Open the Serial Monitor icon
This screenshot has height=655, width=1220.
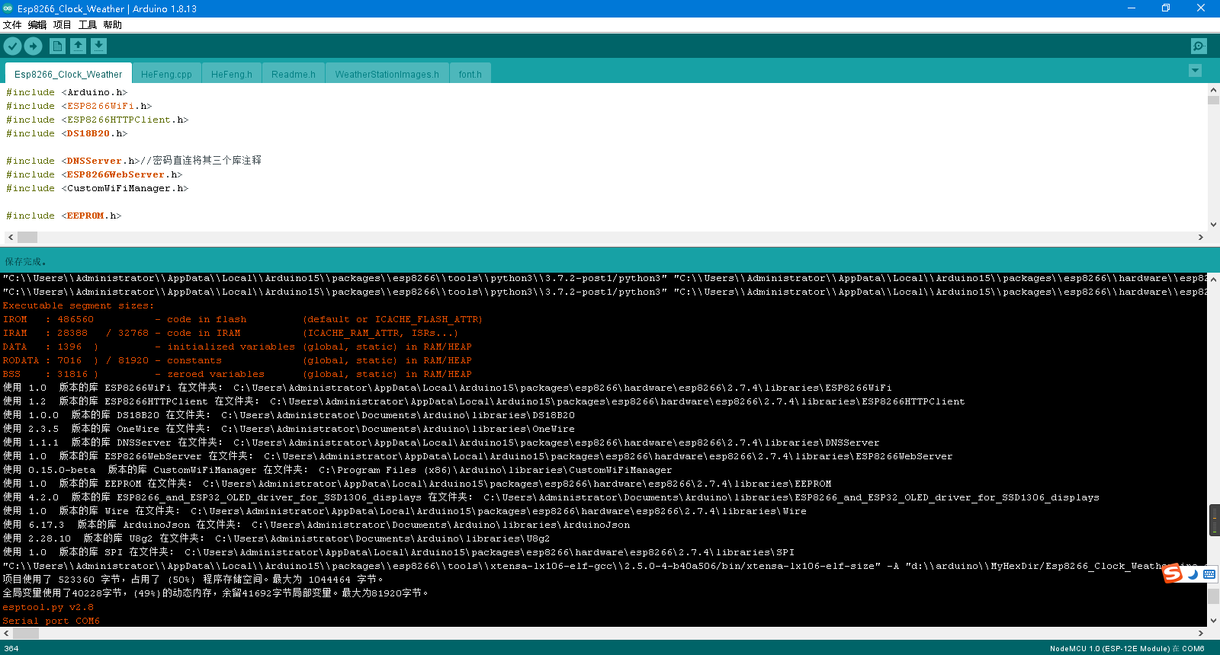pyautogui.click(x=1199, y=46)
